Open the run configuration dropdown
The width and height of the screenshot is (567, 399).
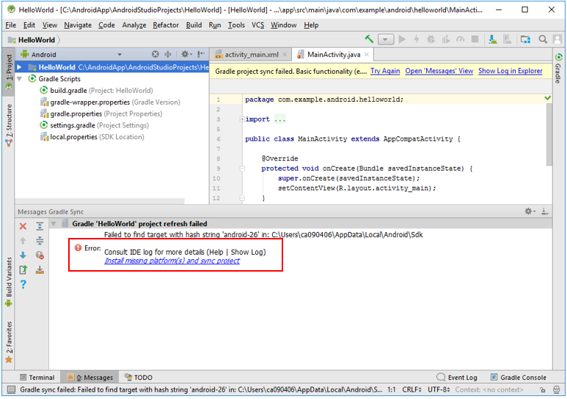tap(386, 40)
